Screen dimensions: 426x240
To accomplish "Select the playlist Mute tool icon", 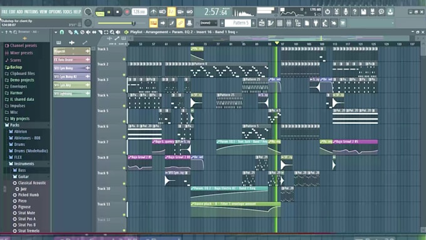I will (88, 32).
